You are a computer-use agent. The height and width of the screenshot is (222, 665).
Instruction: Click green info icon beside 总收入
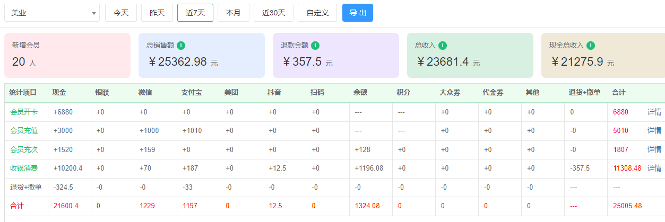coord(443,46)
